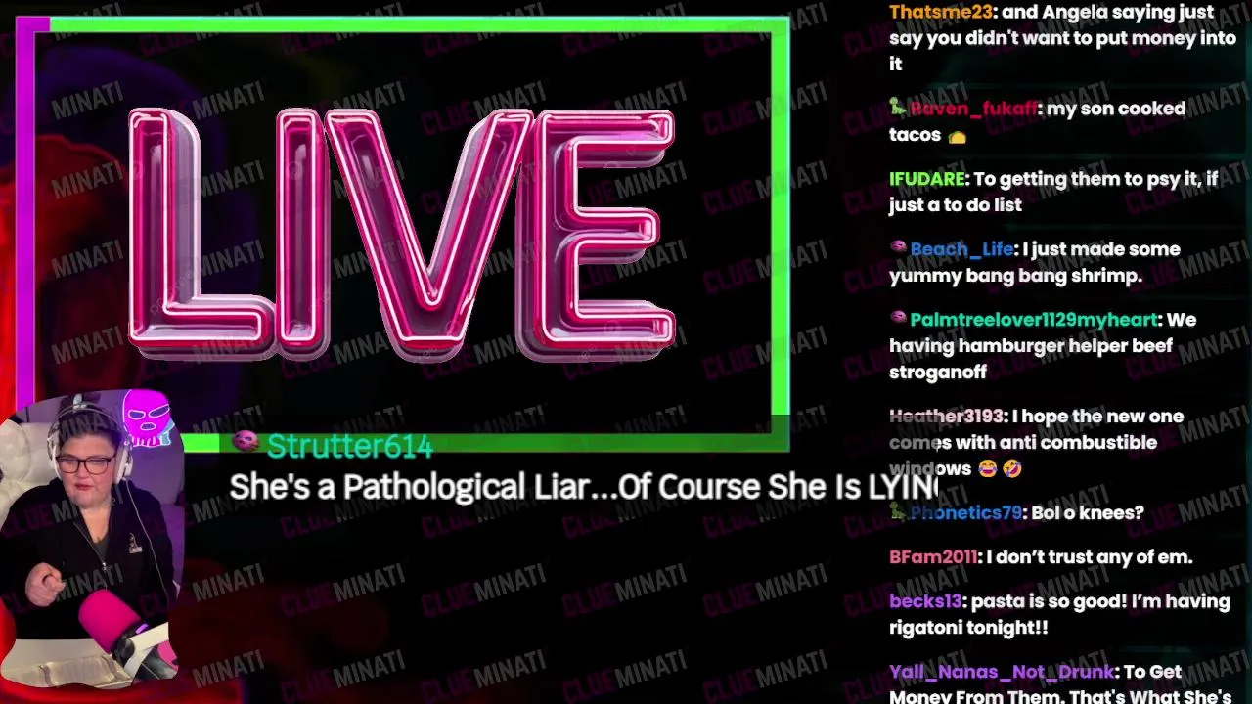Click the badge icon beside Palmtreelover1129myheart
1252x704 pixels.
pyautogui.click(x=897, y=319)
